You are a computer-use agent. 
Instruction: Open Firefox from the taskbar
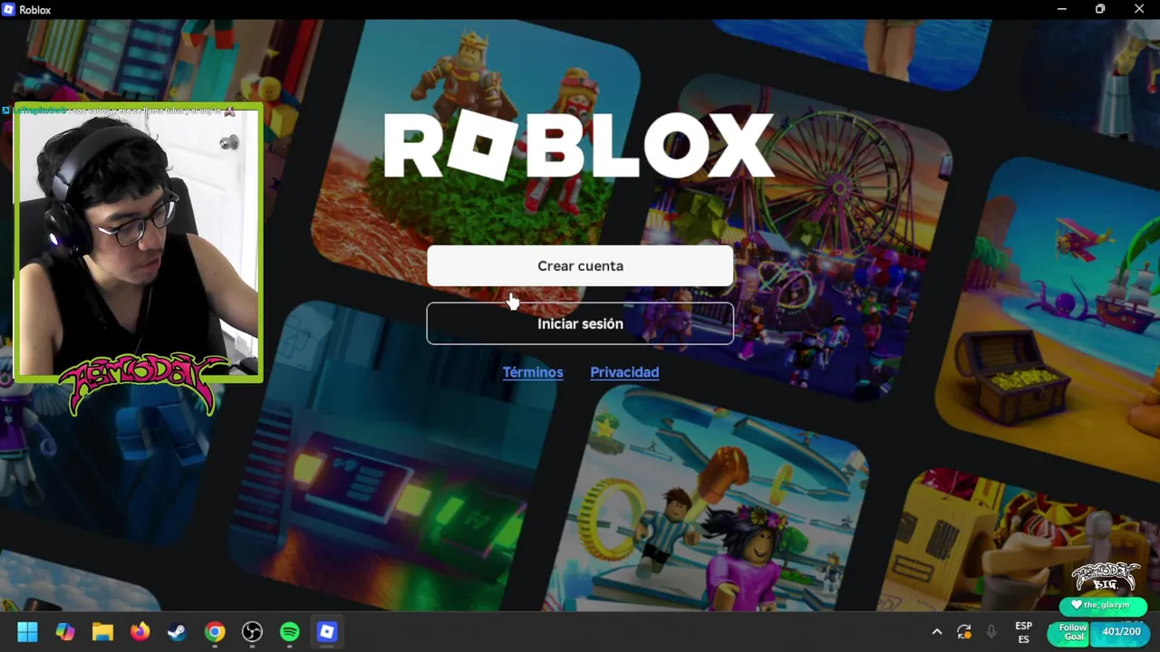pos(140,632)
